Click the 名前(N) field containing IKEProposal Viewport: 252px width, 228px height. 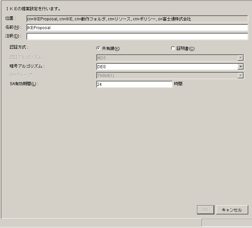(137, 28)
